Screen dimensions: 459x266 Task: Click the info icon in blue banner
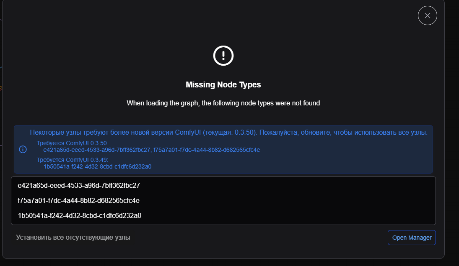click(x=23, y=149)
